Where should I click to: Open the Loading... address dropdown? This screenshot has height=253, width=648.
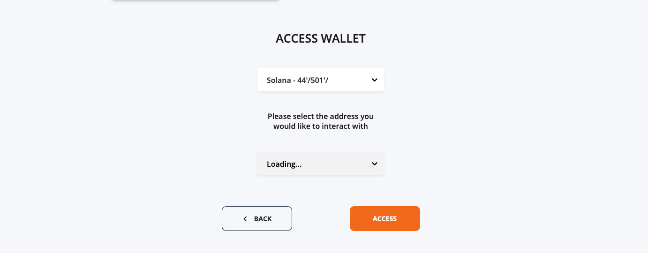coord(321,164)
